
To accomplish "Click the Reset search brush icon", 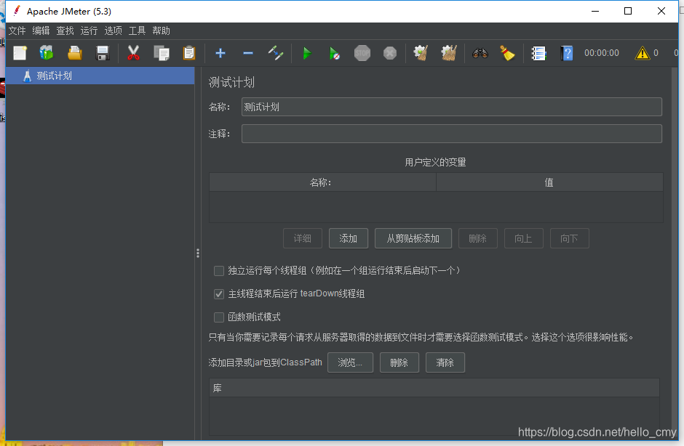I will click(507, 53).
